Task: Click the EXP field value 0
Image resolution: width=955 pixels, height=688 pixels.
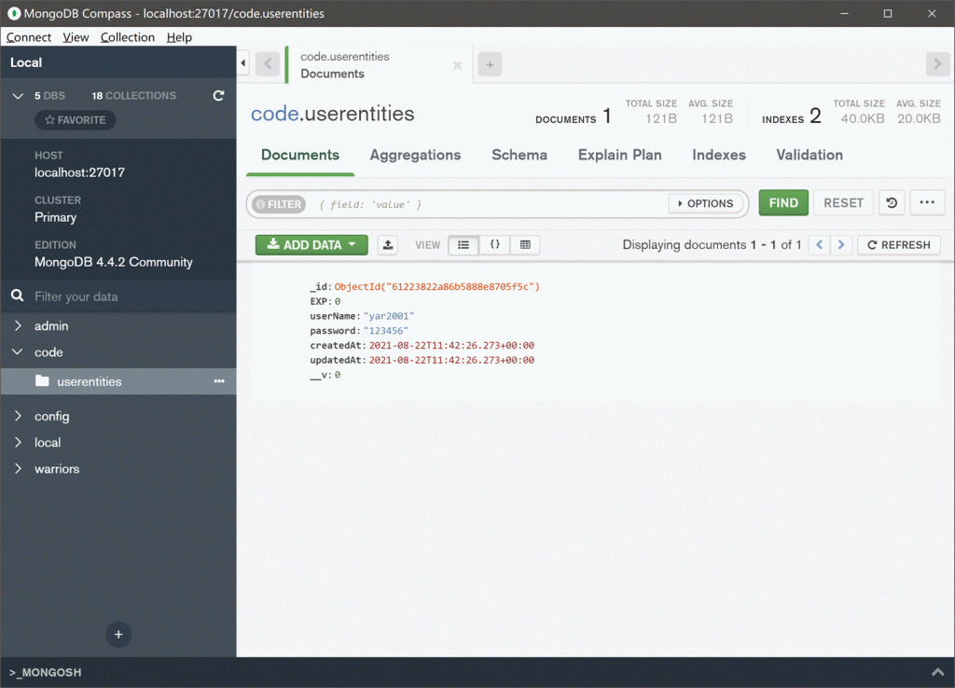Action: click(x=338, y=301)
